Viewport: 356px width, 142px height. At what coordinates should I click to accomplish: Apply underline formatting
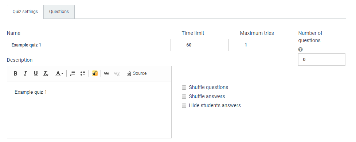[36, 73]
